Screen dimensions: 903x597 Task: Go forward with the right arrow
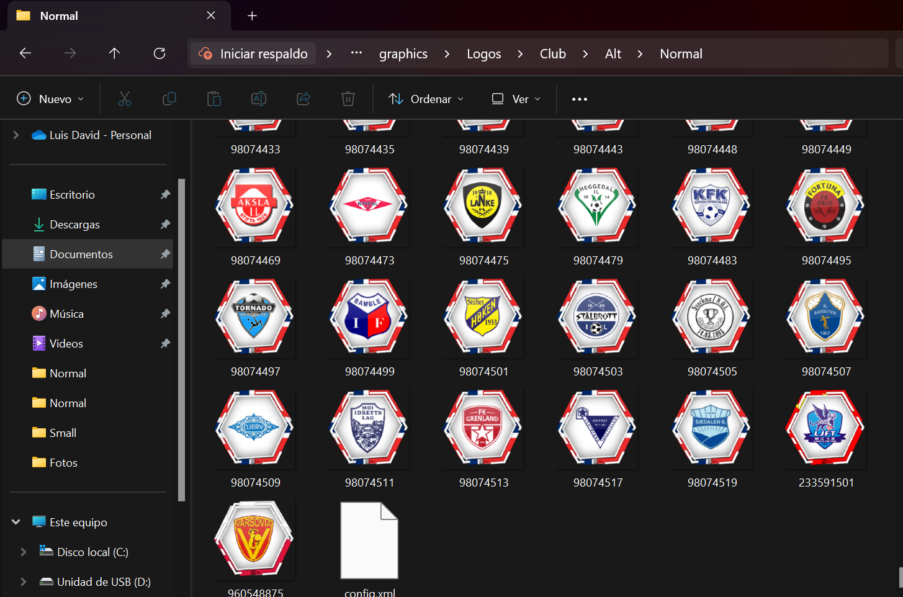coord(70,53)
